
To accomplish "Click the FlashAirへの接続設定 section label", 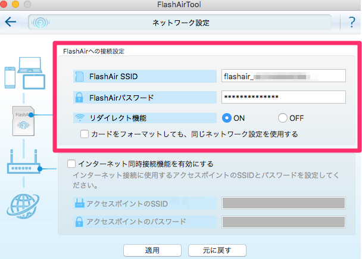I will point(93,51).
